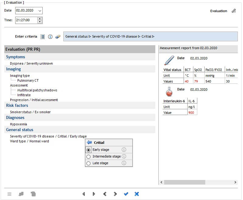
Task: Select the Intermediate stage radio button
Action: (x=88, y=157)
